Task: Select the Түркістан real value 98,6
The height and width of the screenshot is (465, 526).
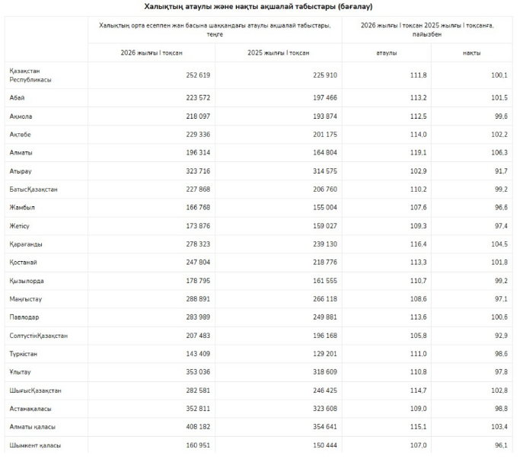Action: point(501,354)
